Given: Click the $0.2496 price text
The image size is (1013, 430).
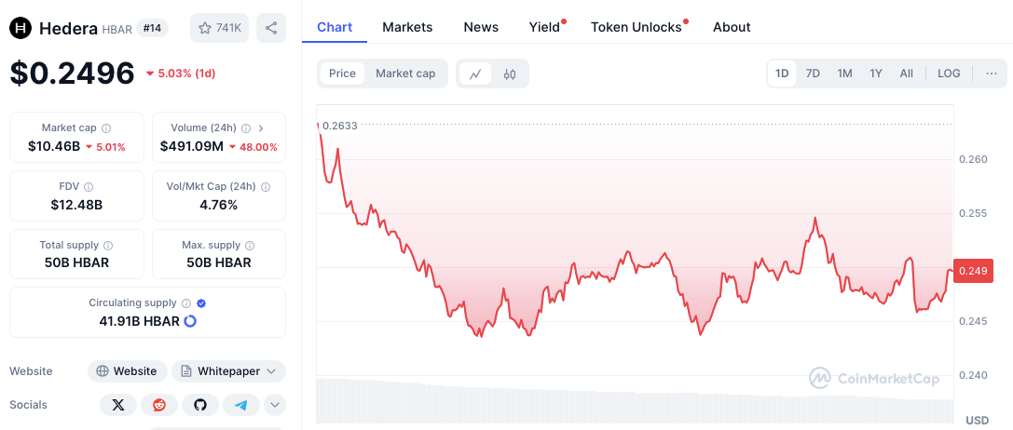Looking at the screenshot, I should click(73, 74).
